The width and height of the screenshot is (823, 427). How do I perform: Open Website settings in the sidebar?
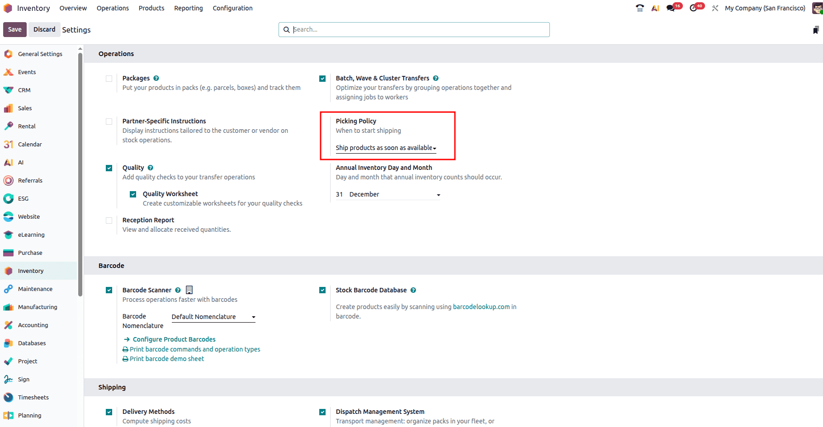pyautogui.click(x=38, y=216)
